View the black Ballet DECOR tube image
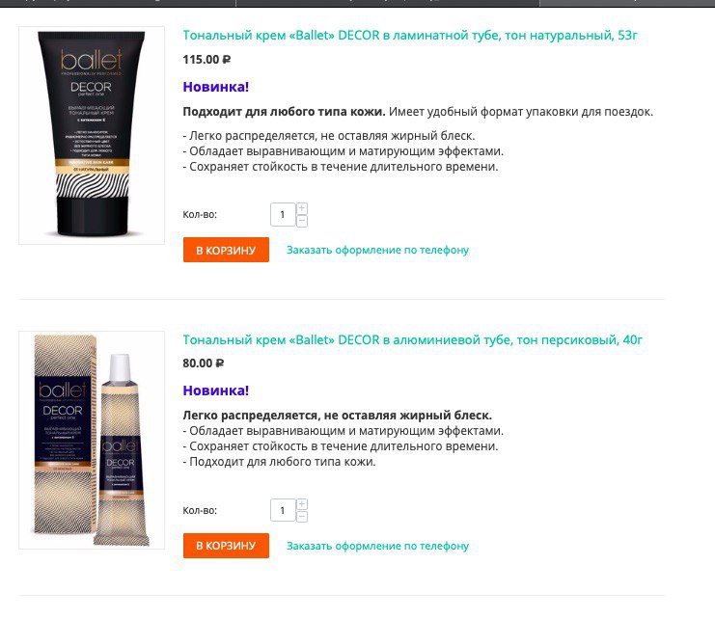The width and height of the screenshot is (715, 619). pos(92,135)
